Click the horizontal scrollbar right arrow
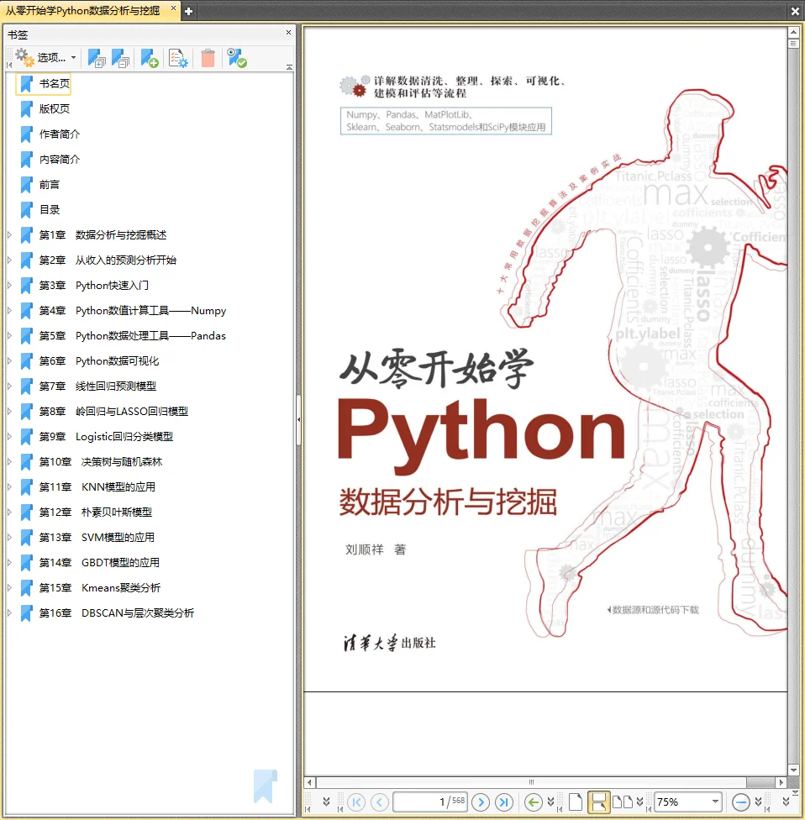The width and height of the screenshot is (805, 820). [781, 782]
